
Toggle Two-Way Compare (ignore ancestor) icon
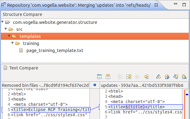tap(108, 76)
